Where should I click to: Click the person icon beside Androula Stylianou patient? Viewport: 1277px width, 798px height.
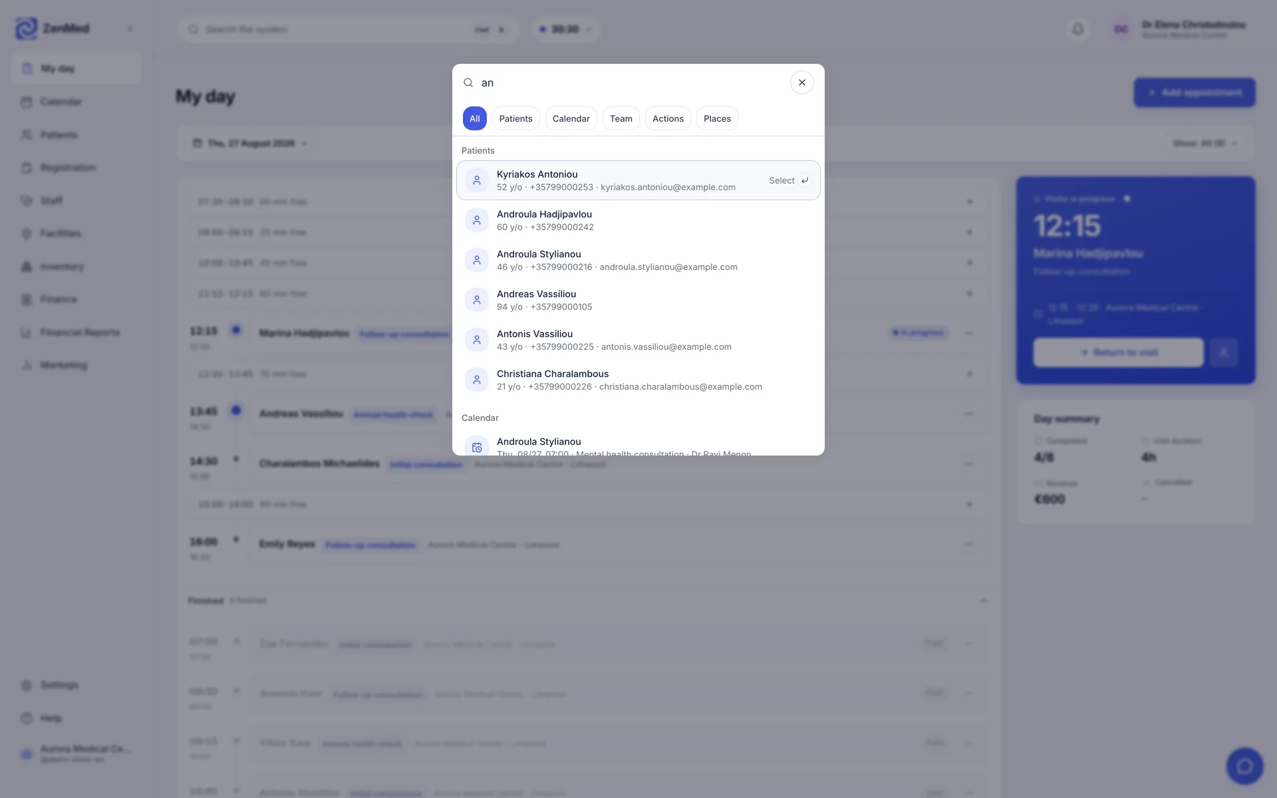pos(477,260)
